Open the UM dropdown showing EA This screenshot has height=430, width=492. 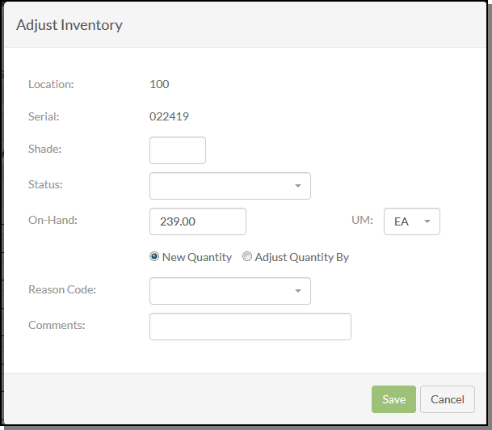[412, 221]
